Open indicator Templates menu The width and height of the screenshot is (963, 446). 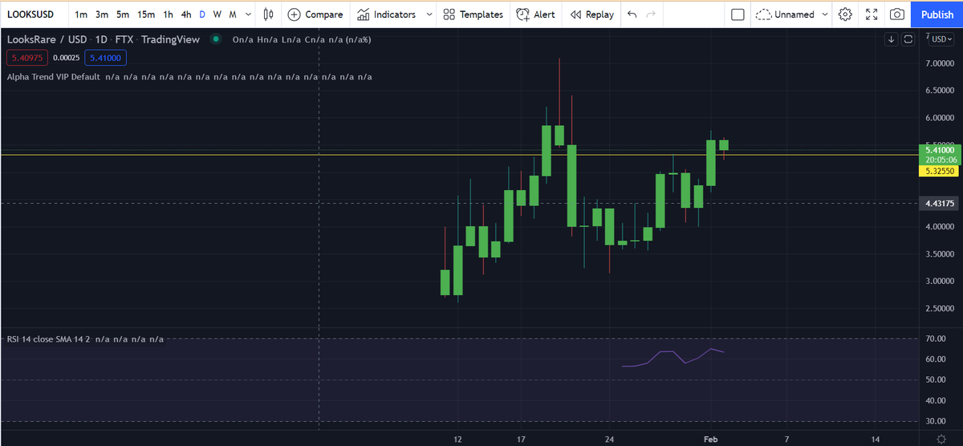click(x=473, y=14)
